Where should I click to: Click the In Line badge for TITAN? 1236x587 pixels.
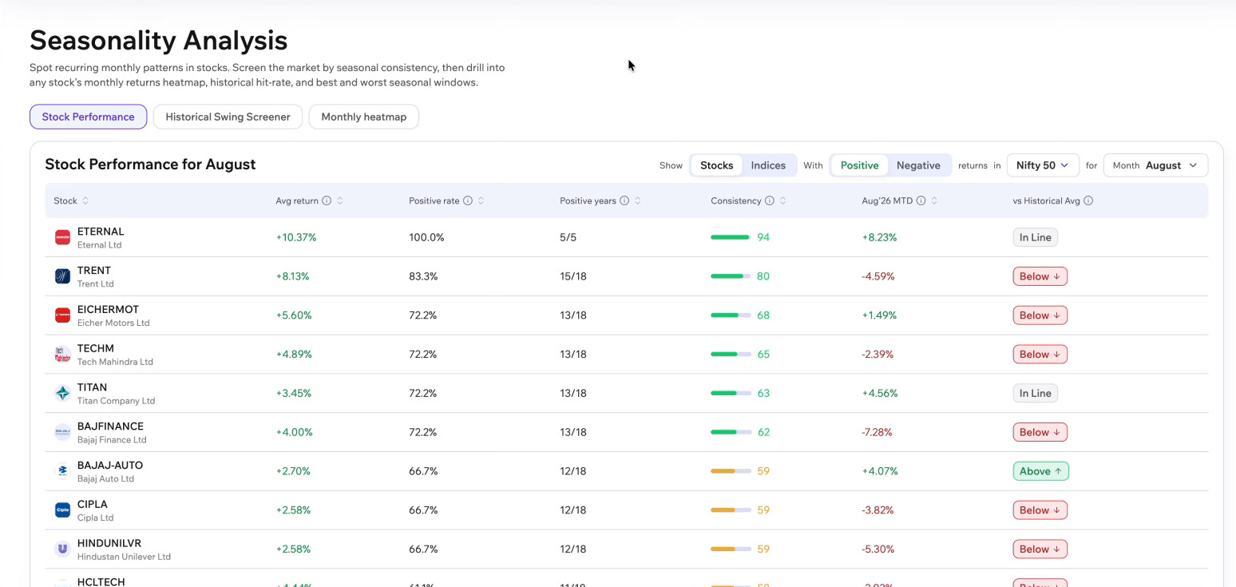(1035, 393)
